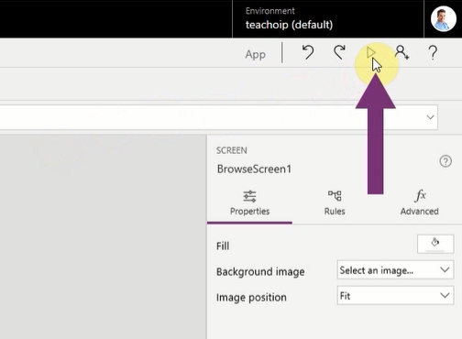Preview the app with the play icon

pyautogui.click(x=371, y=52)
